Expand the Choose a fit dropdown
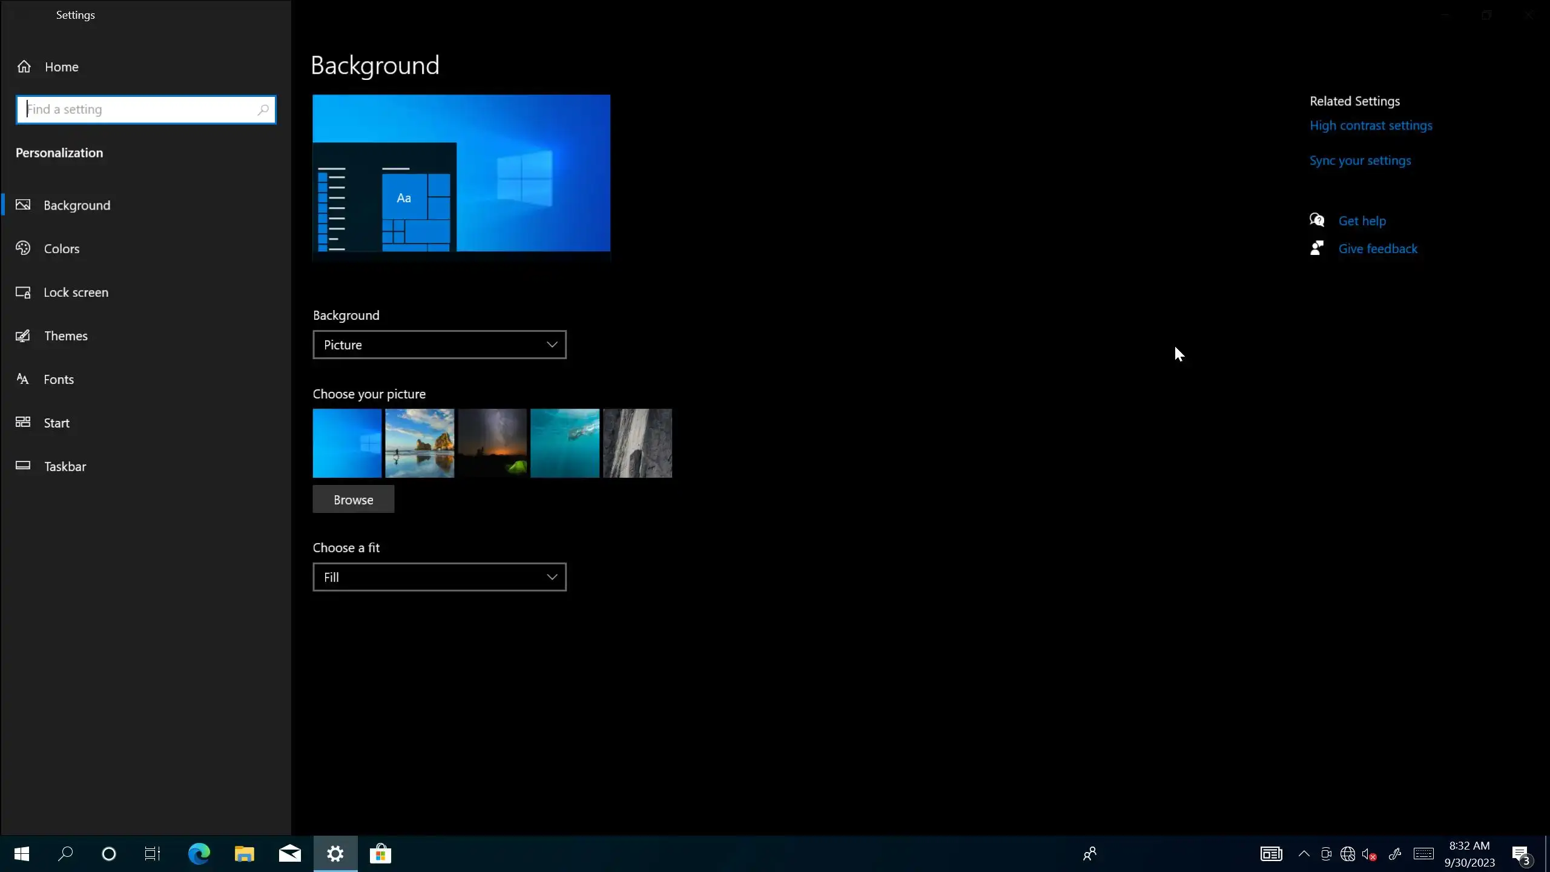Viewport: 1550px width, 872px height. pyautogui.click(x=440, y=577)
